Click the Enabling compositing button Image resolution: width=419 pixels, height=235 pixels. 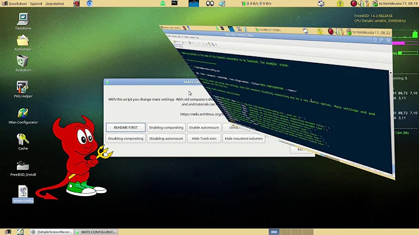[x=166, y=127]
